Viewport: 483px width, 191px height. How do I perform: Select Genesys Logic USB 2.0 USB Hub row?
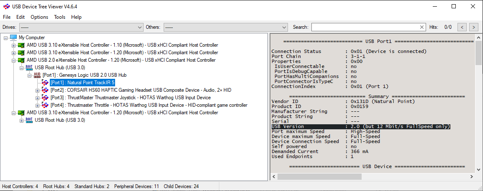85,75
